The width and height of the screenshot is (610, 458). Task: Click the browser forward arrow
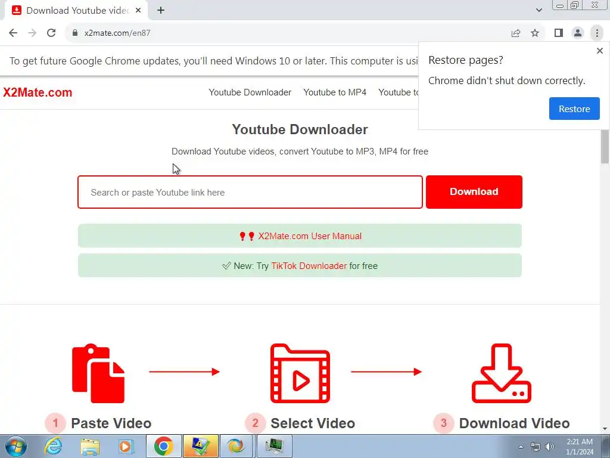coord(32,33)
